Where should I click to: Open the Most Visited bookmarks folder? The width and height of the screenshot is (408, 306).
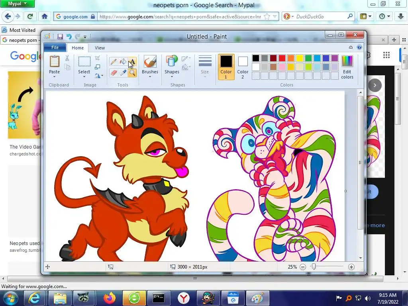(x=18, y=30)
